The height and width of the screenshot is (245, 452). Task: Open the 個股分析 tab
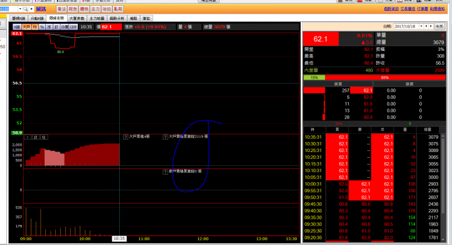point(117,18)
